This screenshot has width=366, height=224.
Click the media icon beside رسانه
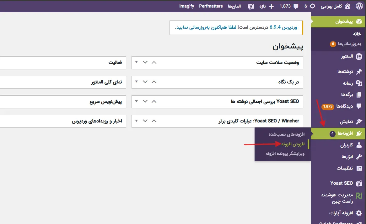coord(359,83)
